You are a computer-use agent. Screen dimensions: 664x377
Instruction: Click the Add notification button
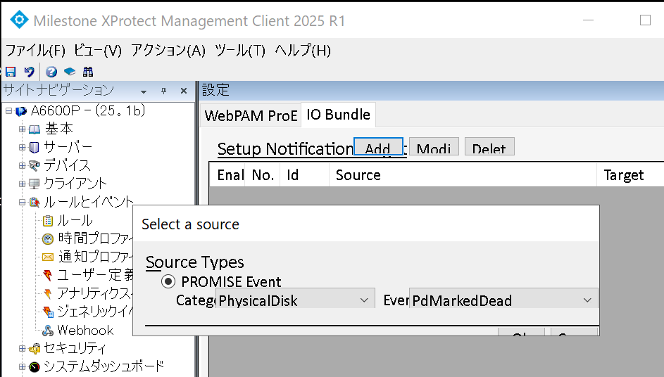click(x=377, y=146)
